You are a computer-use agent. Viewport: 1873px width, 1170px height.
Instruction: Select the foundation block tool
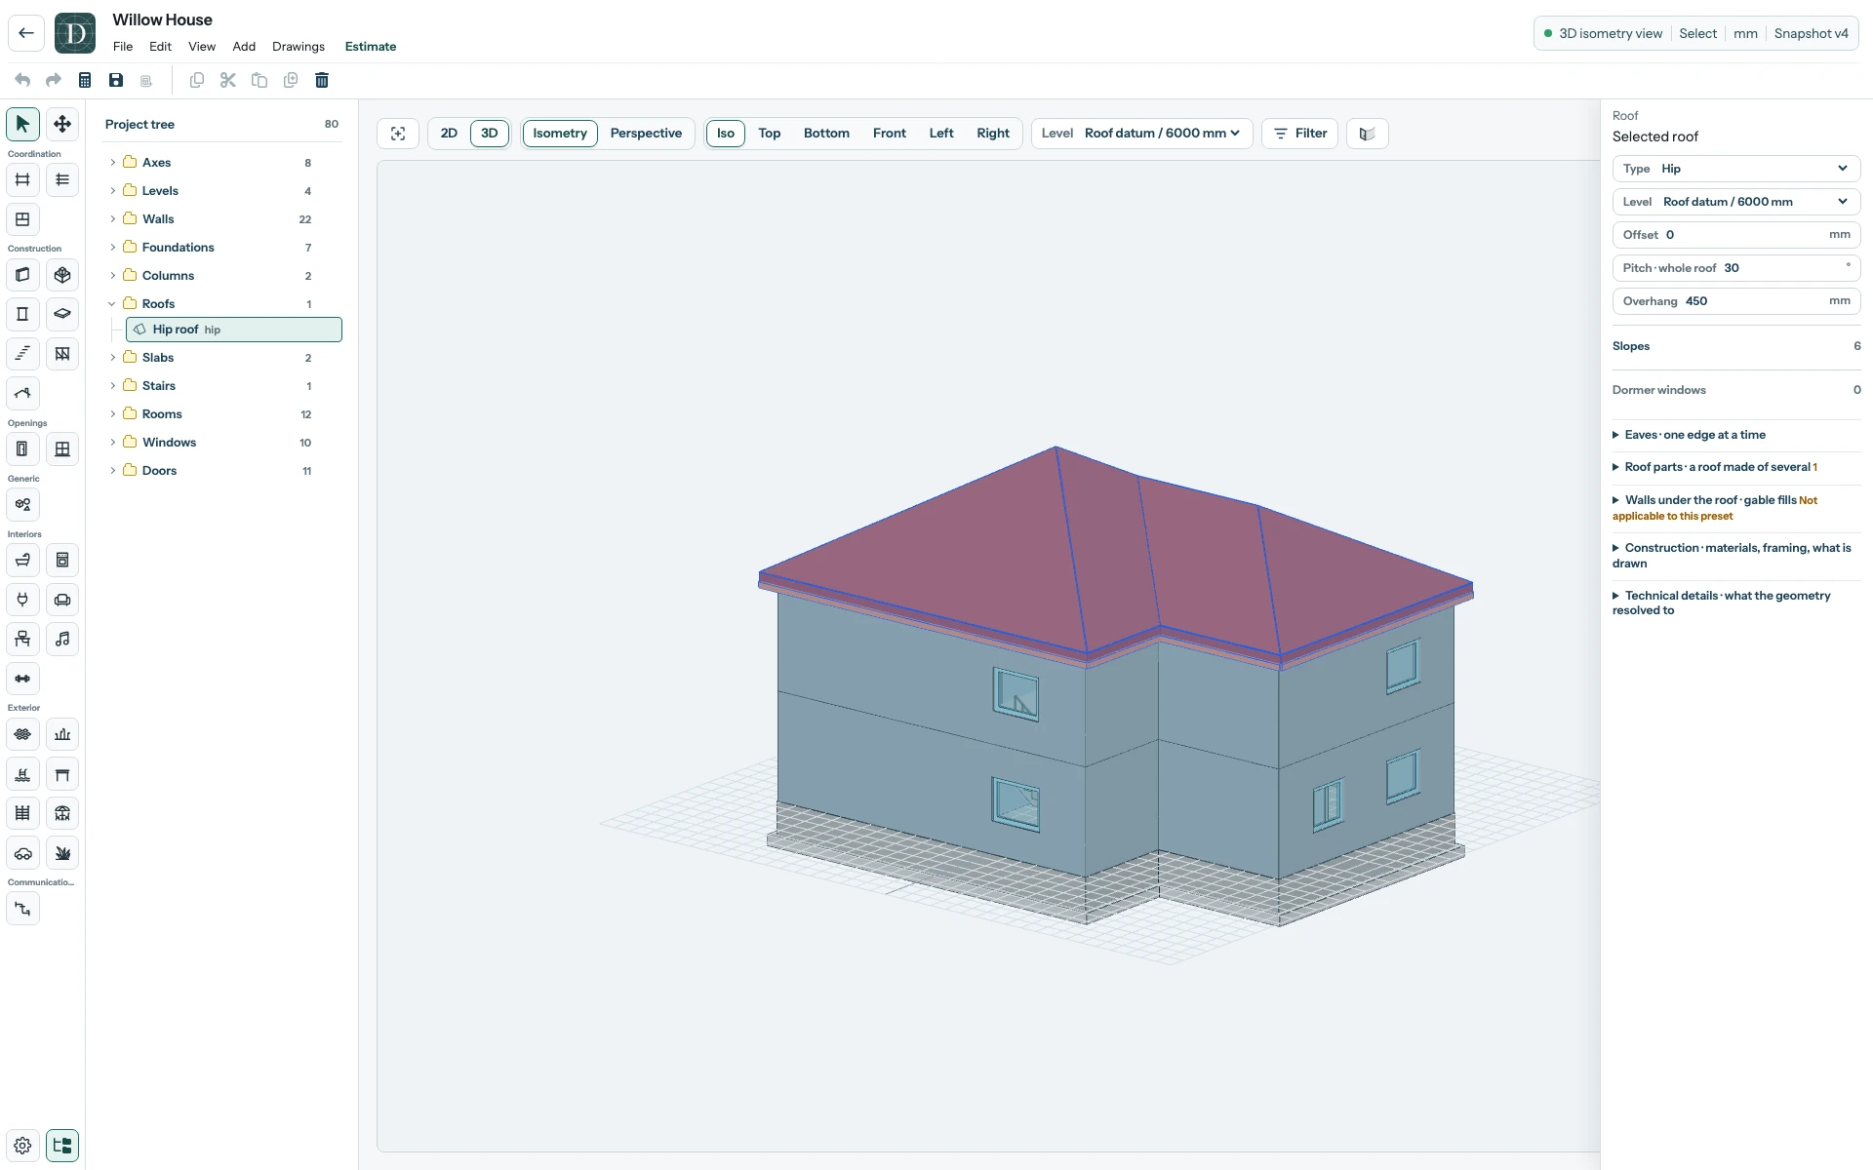coord(62,275)
